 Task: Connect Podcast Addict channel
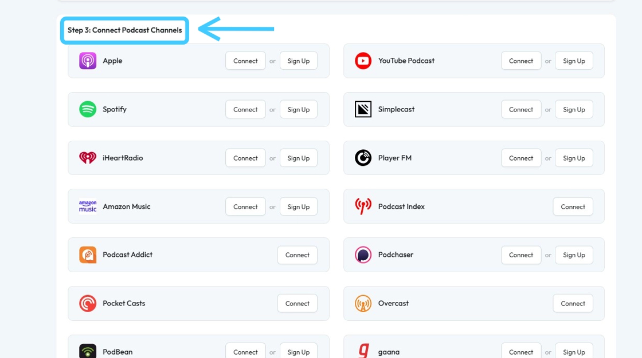[297, 255]
